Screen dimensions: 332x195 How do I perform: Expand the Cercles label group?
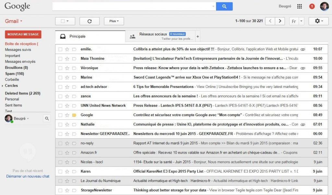coord(2,86)
